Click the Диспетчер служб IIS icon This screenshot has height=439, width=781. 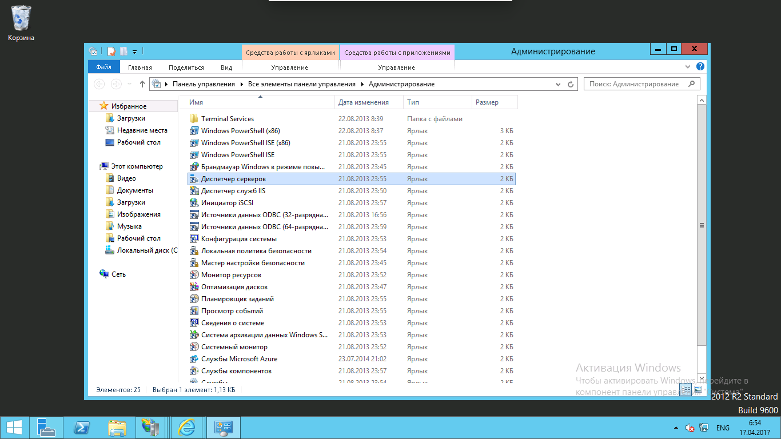[194, 191]
